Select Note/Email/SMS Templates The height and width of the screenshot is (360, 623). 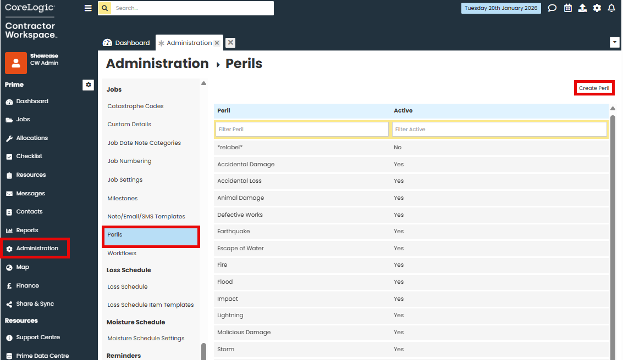click(x=146, y=216)
